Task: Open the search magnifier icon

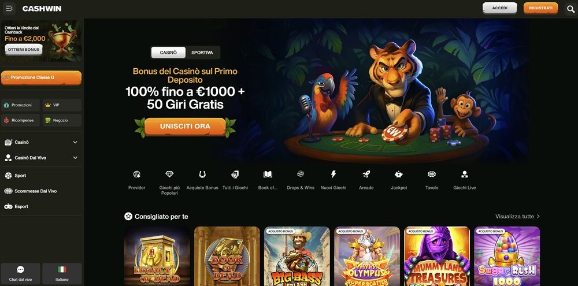Action: pos(570,9)
